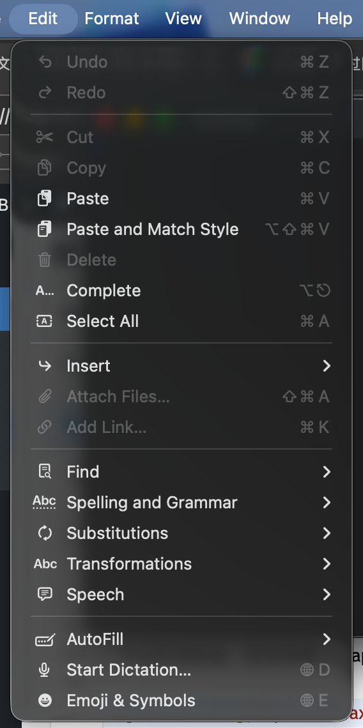Viewport: 363px width, 728px height.
Task: Click the greyed-out Undo entry
Action: [x=181, y=62]
